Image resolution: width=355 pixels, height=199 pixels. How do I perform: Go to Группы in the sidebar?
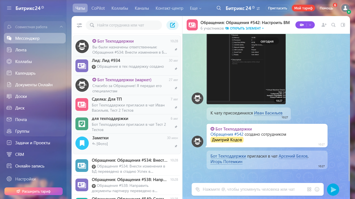pyautogui.click(x=35, y=131)
